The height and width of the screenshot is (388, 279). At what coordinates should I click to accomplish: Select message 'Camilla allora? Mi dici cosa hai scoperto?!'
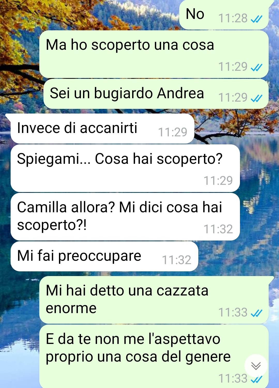125,217
